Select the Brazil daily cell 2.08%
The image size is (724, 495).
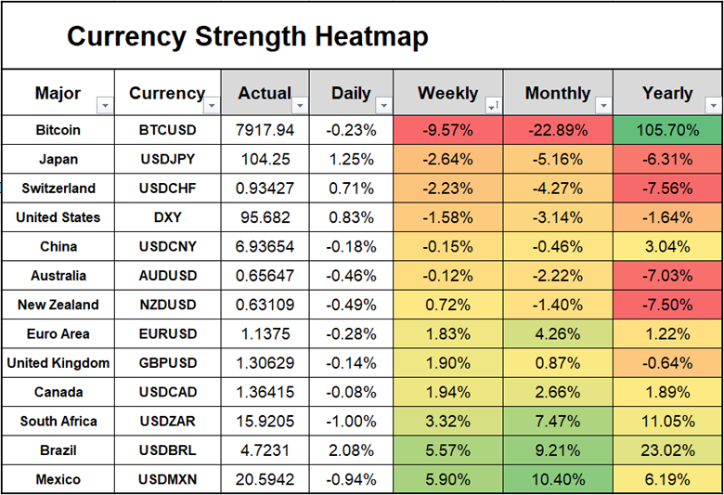coord(351,450)
